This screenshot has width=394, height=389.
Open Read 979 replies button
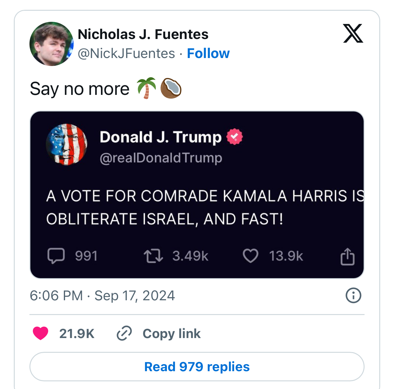coord(197,367)
